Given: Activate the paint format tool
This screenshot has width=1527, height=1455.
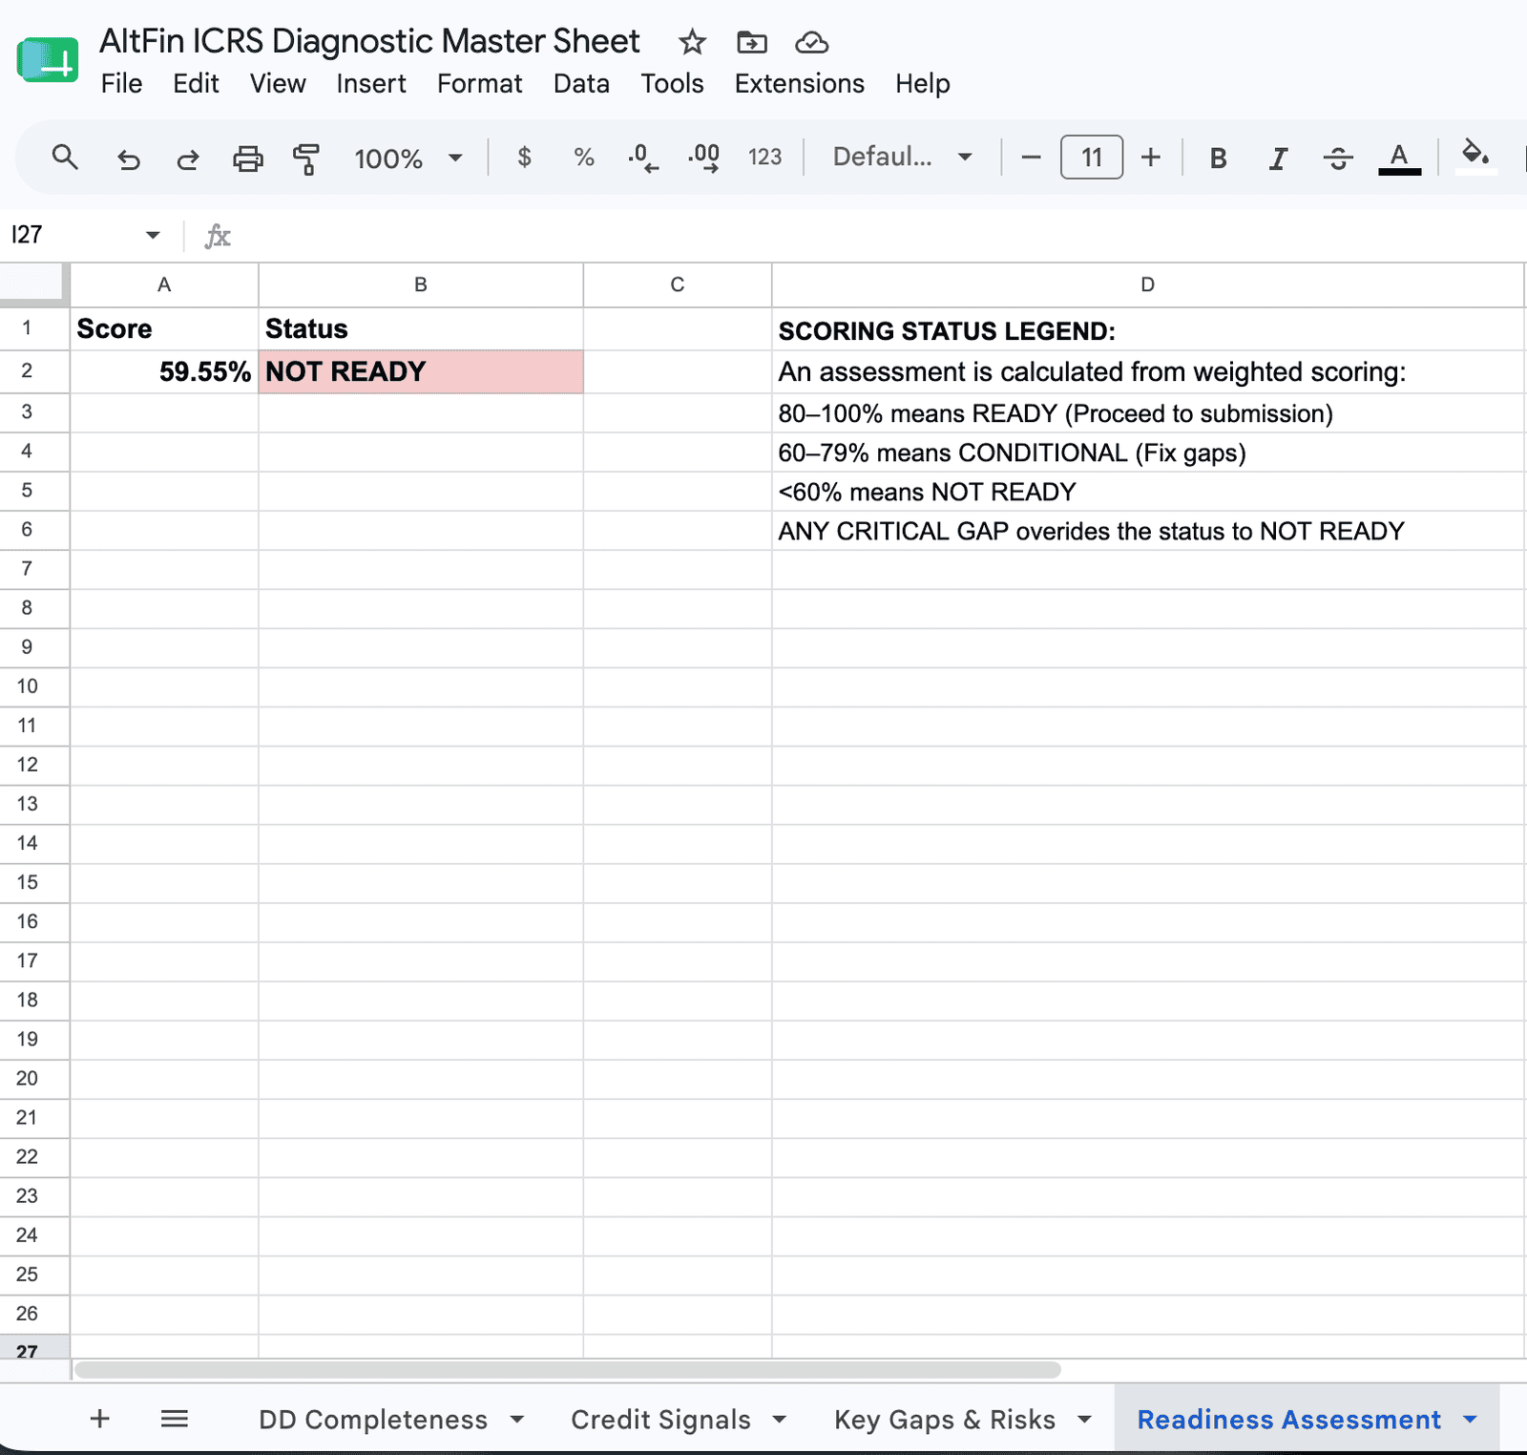Looking at the screenshot, I should (x=306, y=158).
